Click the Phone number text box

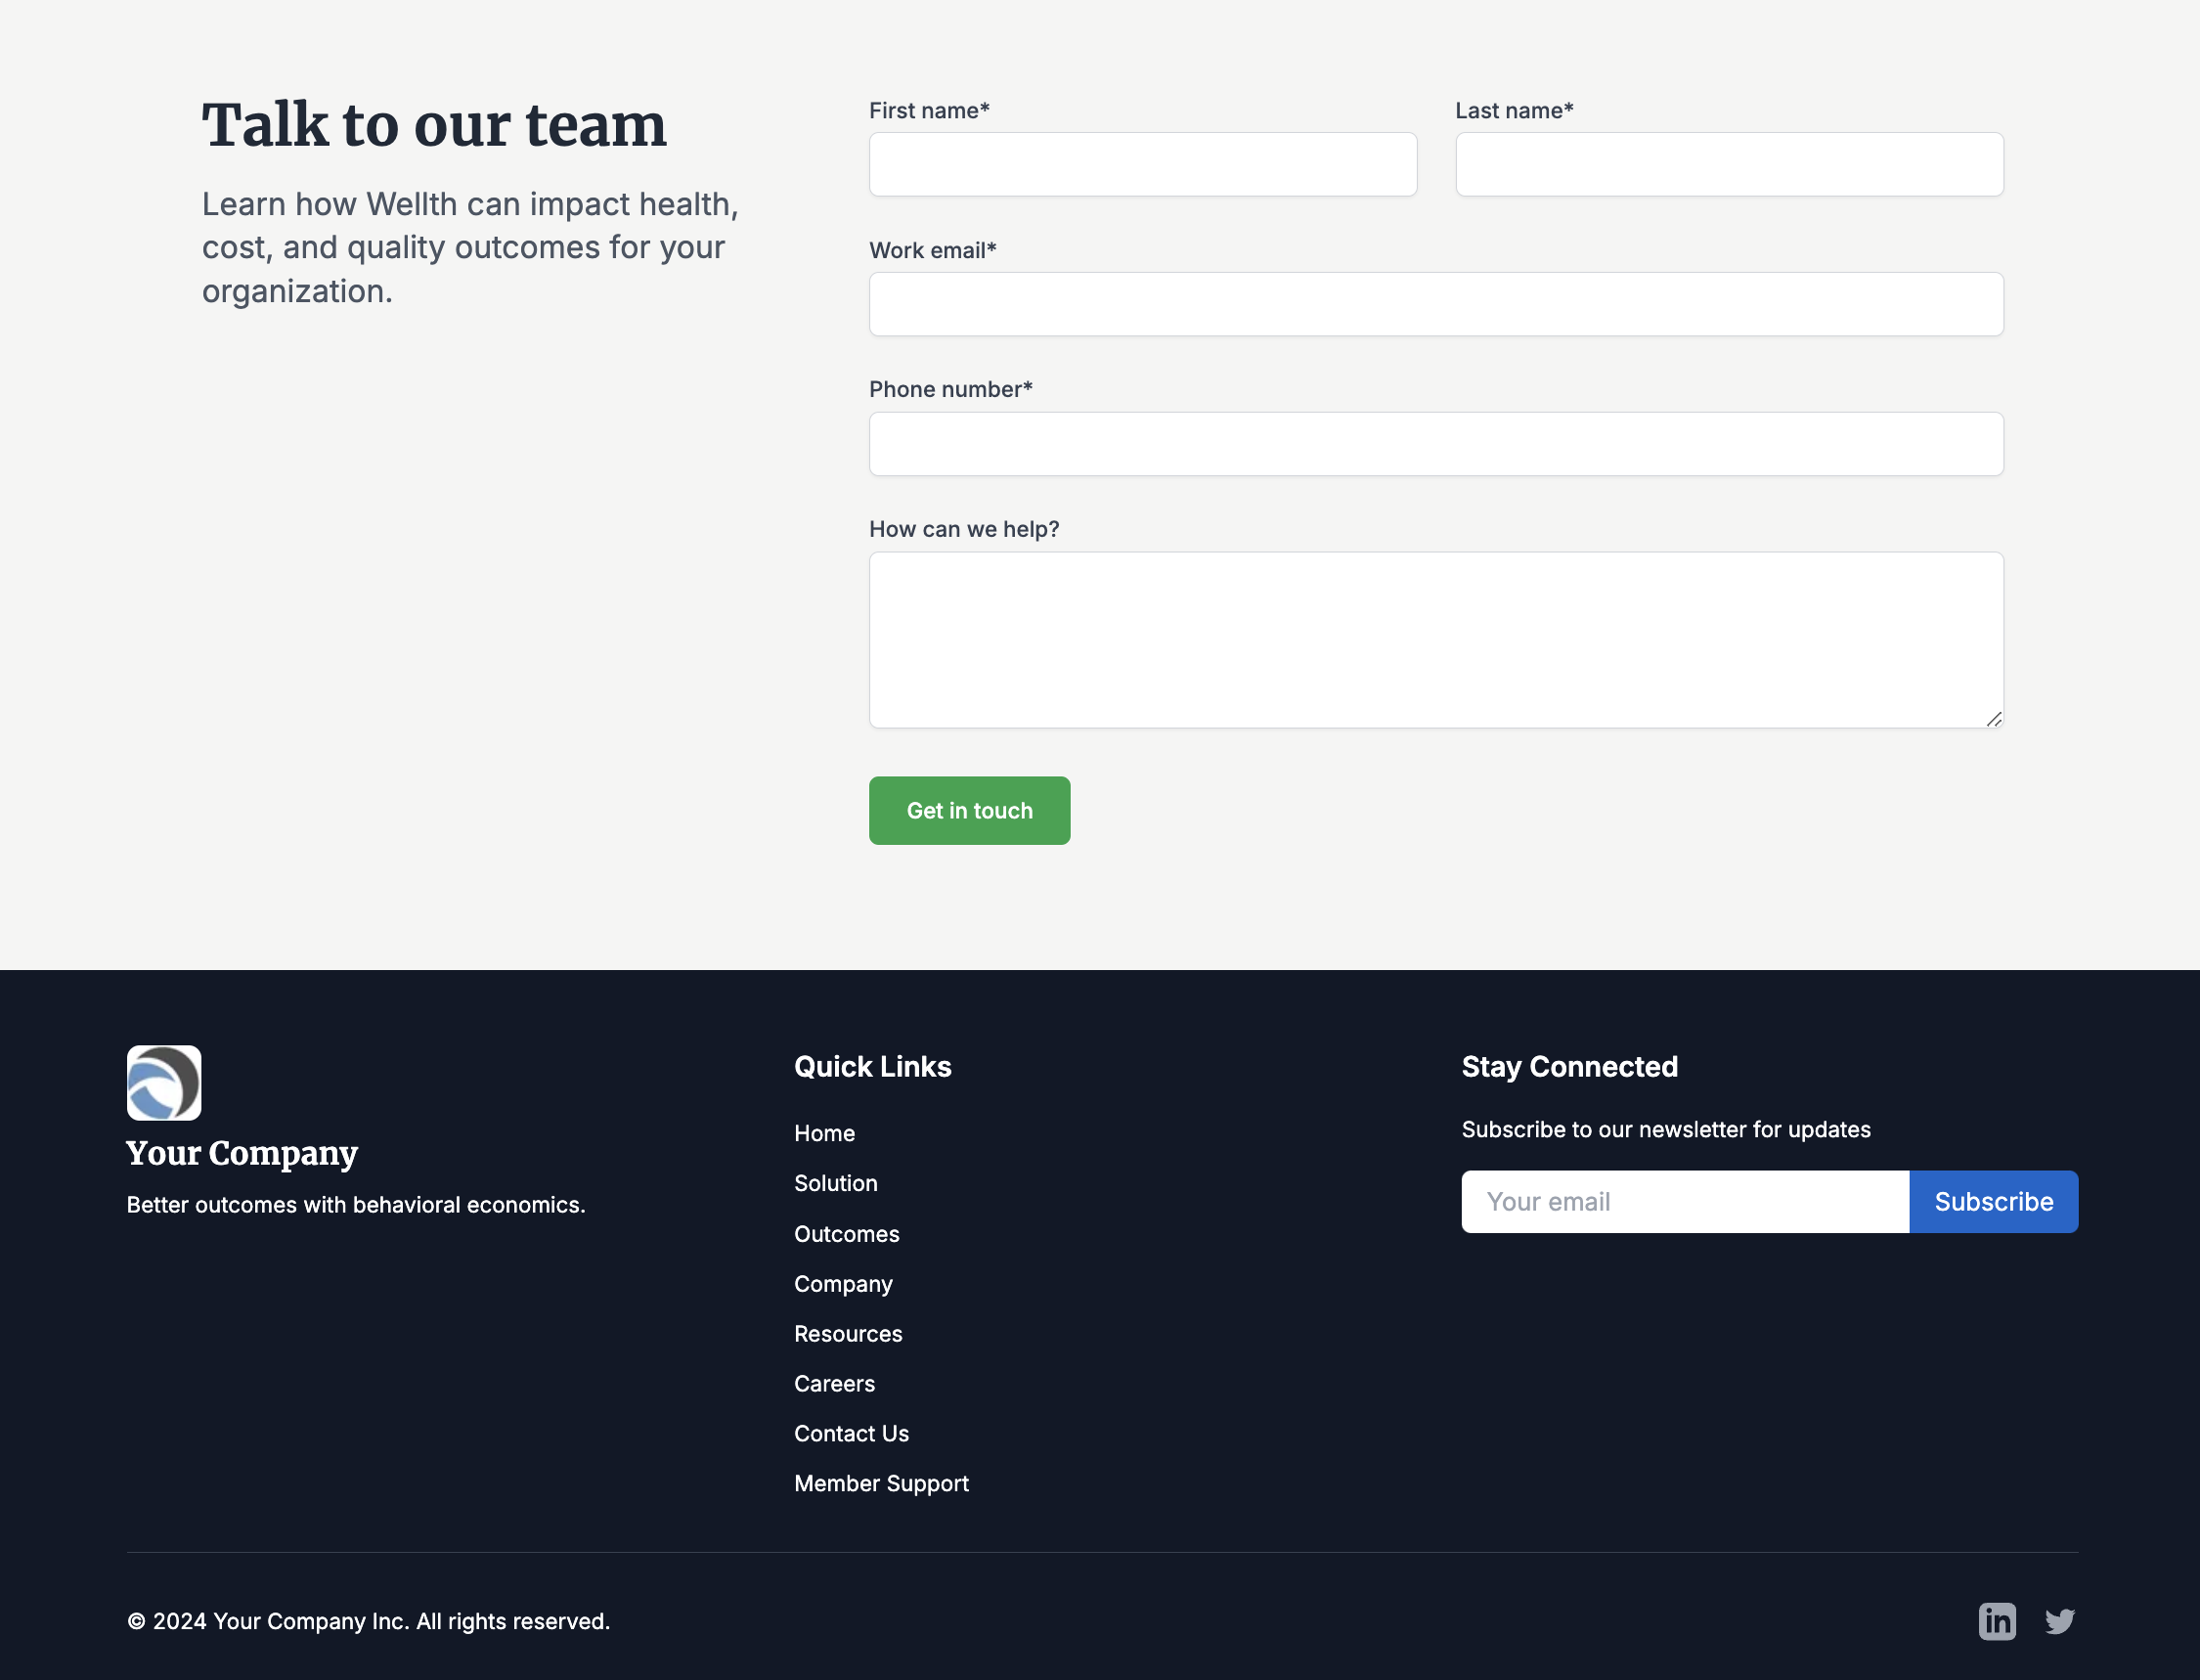click(1436, 444)
